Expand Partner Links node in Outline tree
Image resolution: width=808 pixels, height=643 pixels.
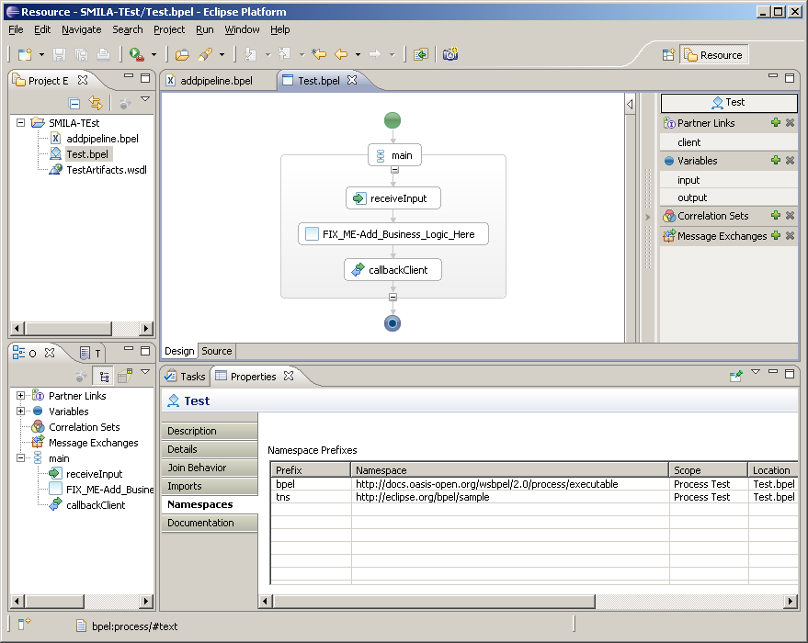(x=20, y=396)
